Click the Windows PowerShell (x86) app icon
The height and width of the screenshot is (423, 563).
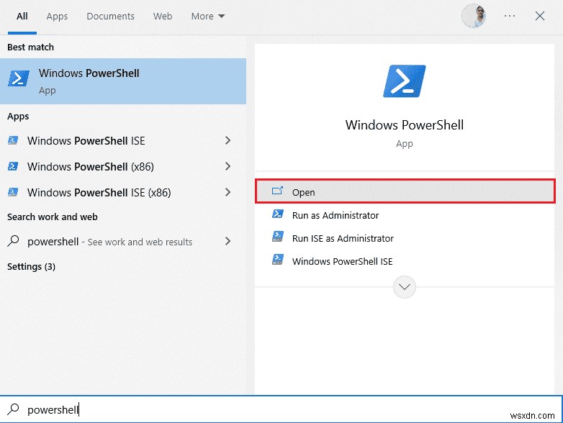[13, 166]
